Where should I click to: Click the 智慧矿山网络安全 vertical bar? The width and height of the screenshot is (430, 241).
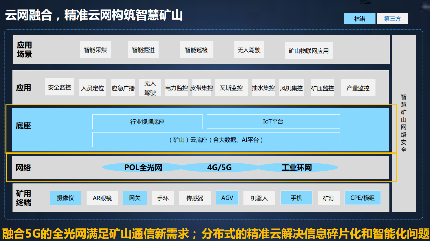pyautogui.click(x=403, y=123)
